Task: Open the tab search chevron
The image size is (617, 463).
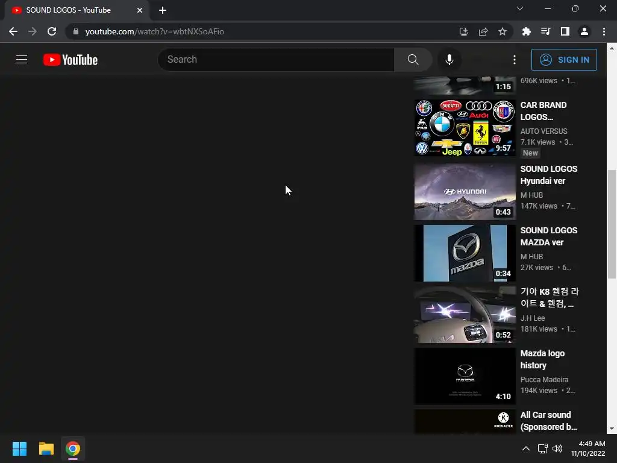Action: coord(520,8)
